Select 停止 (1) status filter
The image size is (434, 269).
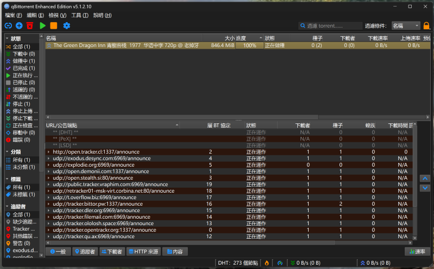tap(22, 104)
